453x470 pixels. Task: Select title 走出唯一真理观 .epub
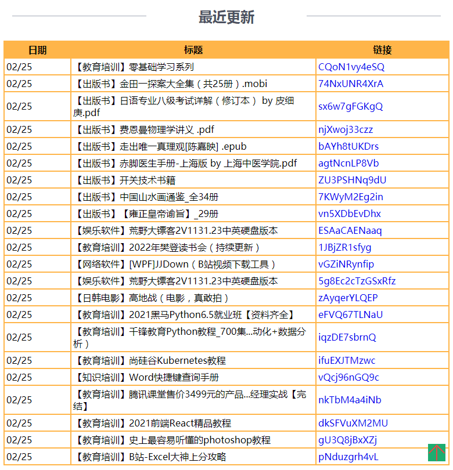[x=160, y=146]
